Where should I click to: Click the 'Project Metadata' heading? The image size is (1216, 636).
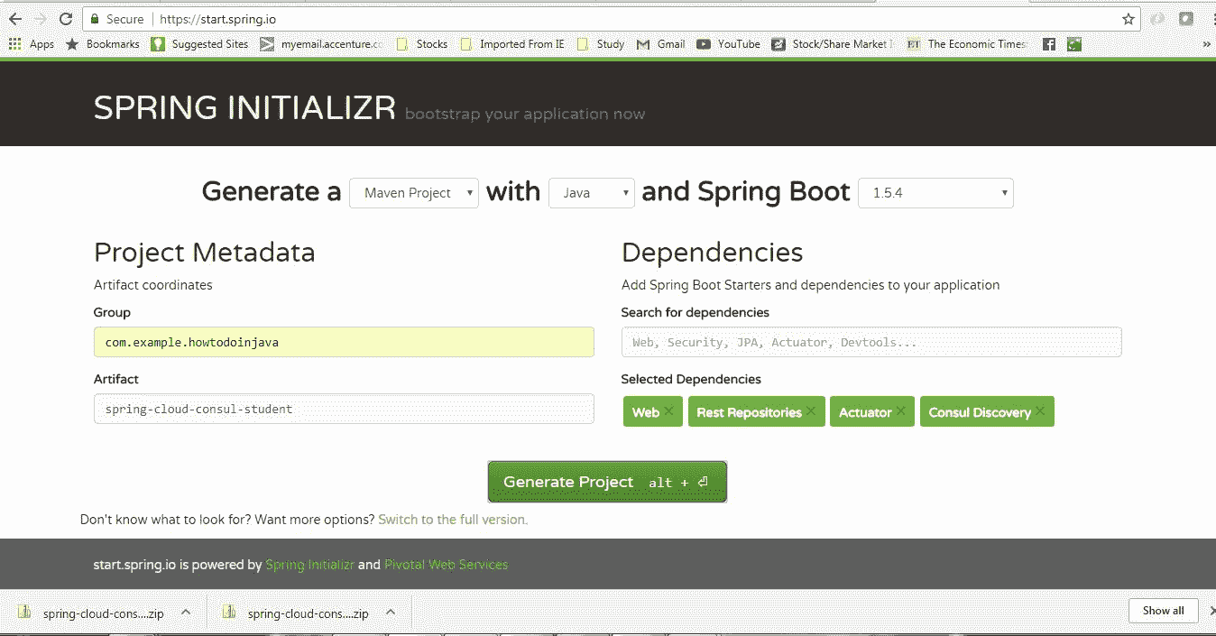(x=205, y=253)
